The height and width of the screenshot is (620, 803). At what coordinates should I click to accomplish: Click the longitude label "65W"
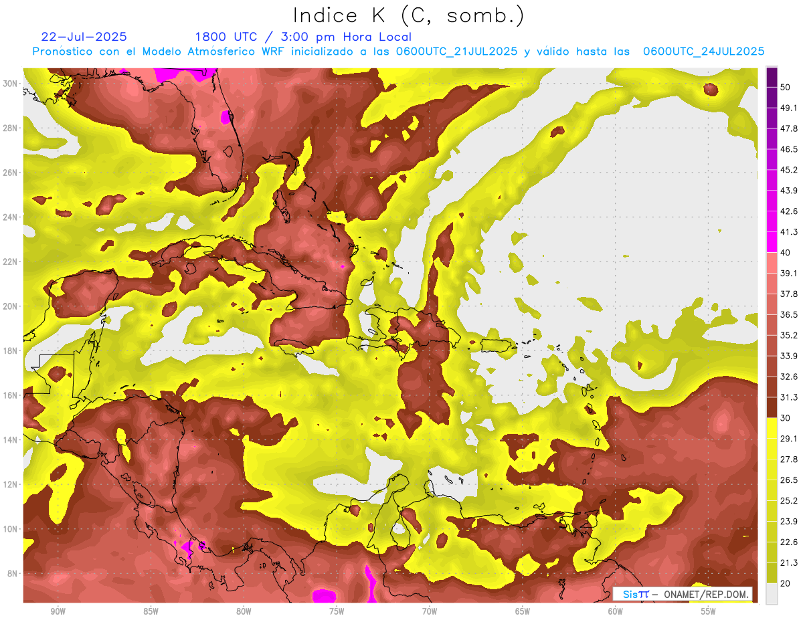click(x=523, y=611)
